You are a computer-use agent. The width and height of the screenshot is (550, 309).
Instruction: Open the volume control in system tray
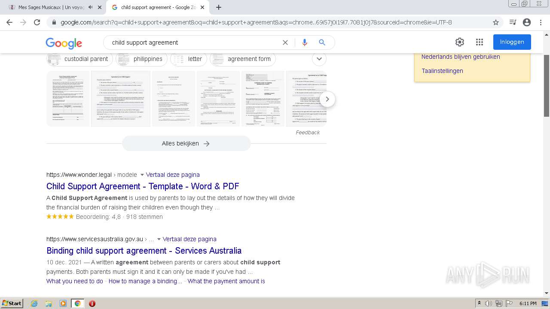point(489,303)
